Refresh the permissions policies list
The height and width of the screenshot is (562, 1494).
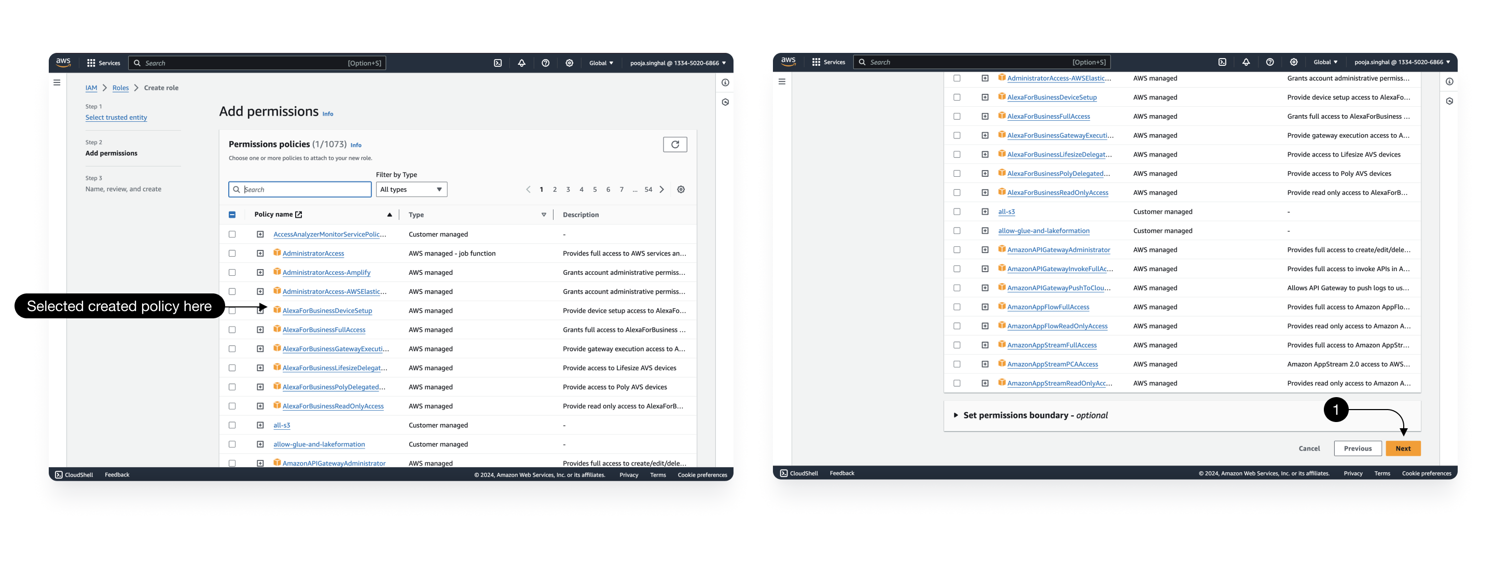click(x=674, y=144)
